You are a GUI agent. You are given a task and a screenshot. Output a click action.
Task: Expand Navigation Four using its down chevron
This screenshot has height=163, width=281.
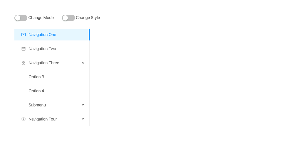[x=83, y=119]
